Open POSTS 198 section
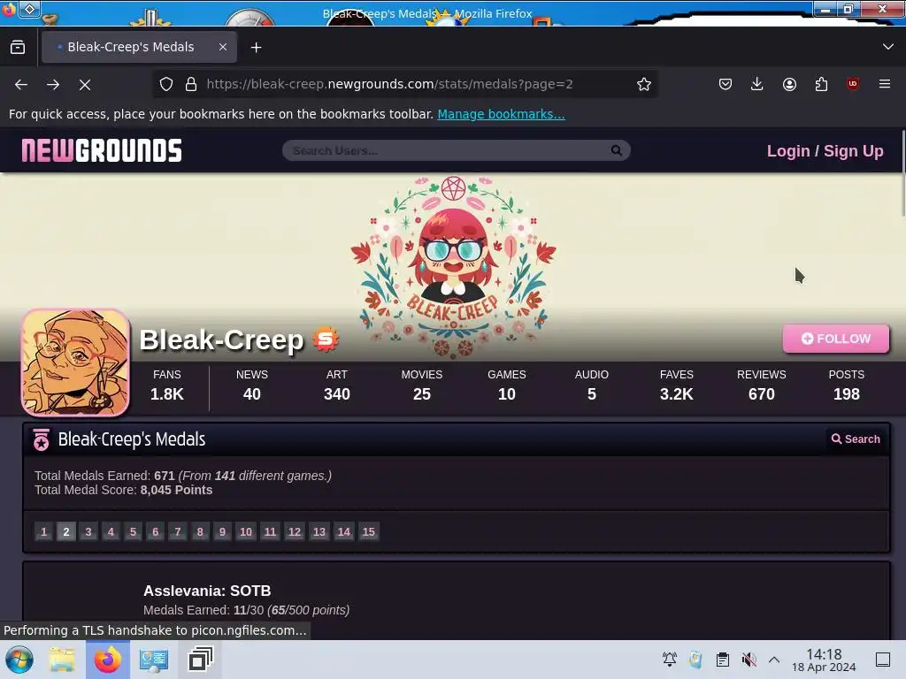 pos(847,385)
